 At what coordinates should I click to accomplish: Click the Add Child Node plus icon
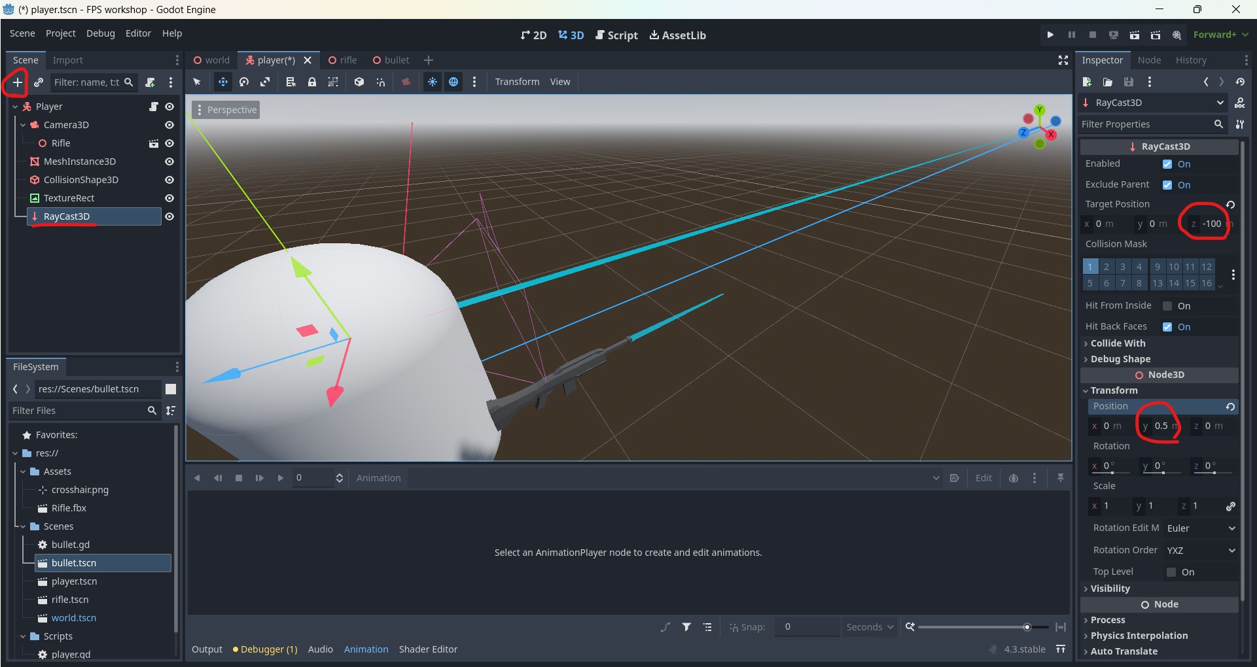[18, 82]
